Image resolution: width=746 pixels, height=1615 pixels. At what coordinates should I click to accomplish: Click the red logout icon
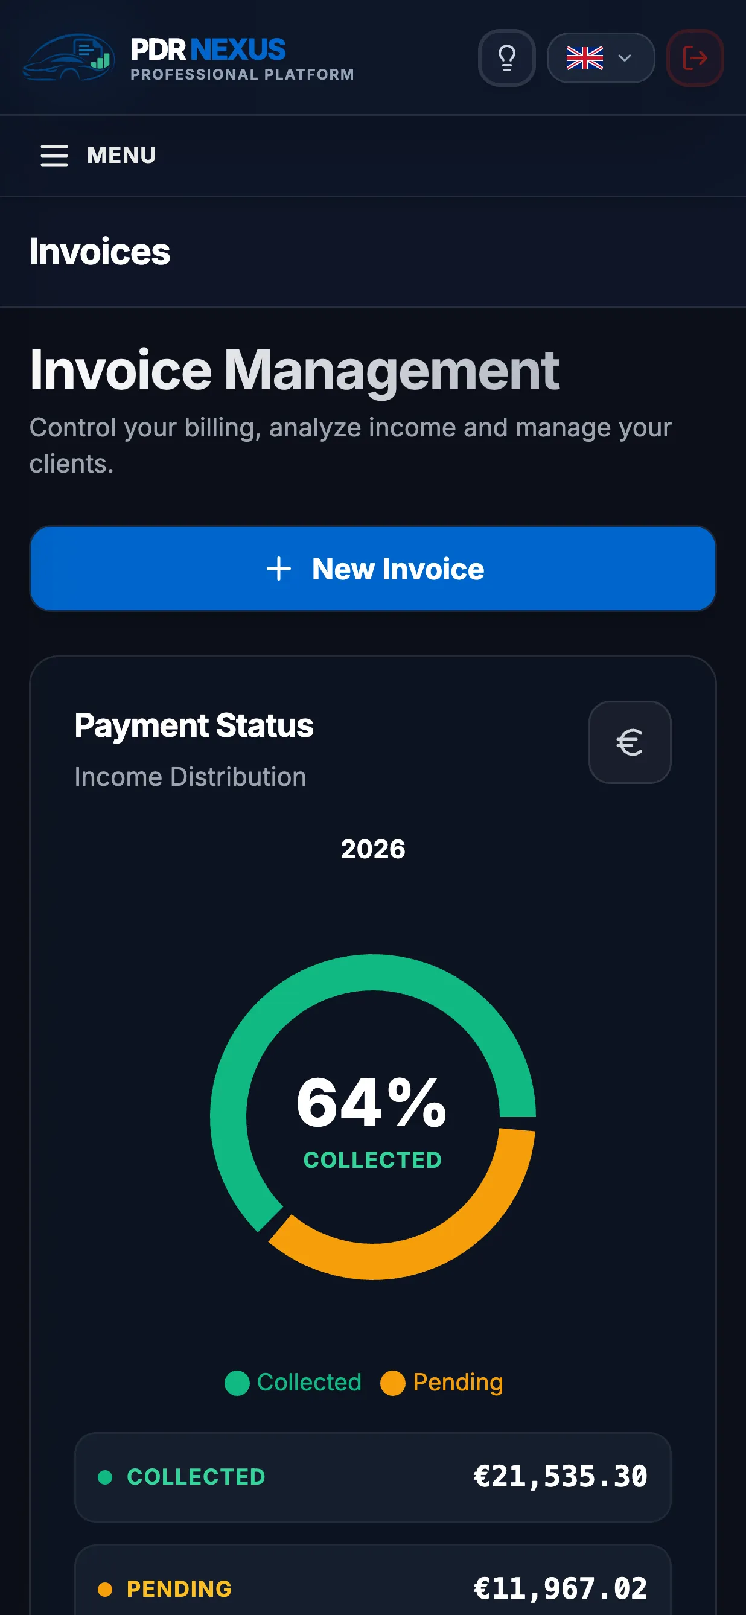[x=695, y=58]
